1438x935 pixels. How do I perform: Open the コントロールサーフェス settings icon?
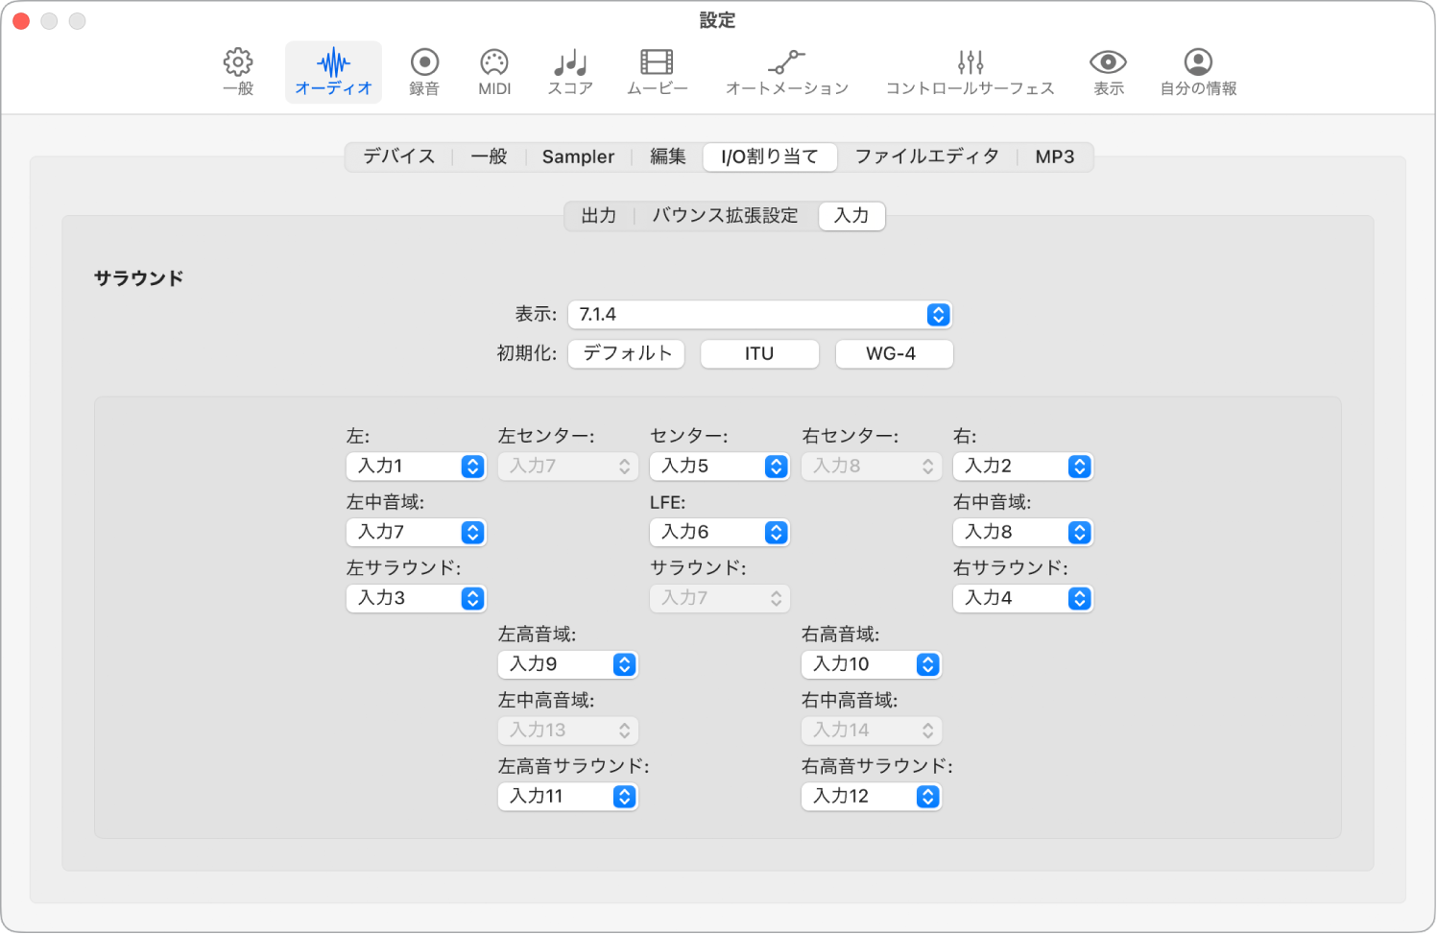[970, 71]
